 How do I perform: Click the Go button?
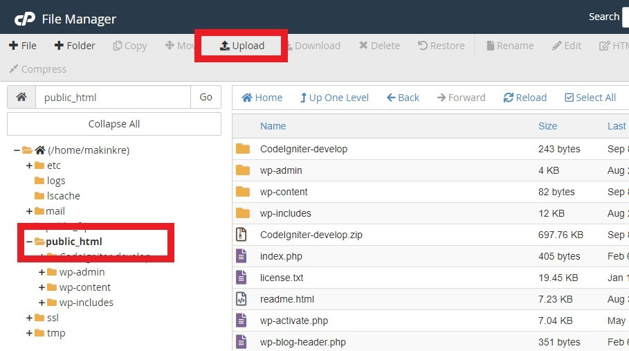tap(206, 97)
